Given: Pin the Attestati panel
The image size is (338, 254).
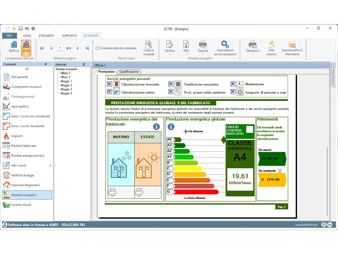Looking at the screenshot, I should point(84,65).
